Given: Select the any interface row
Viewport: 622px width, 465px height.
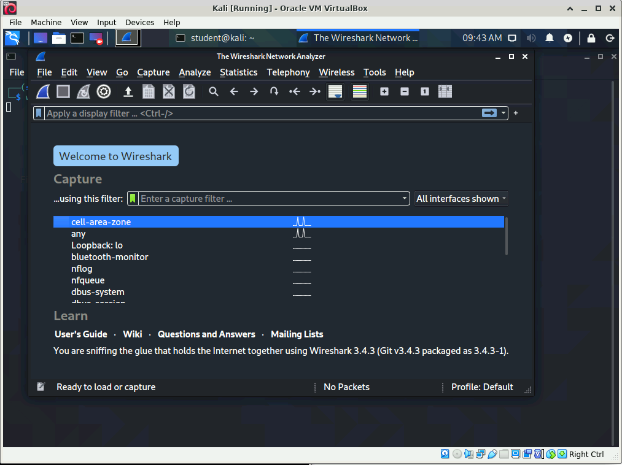Looking at the screenshot, I should click(x=279, y=234).
